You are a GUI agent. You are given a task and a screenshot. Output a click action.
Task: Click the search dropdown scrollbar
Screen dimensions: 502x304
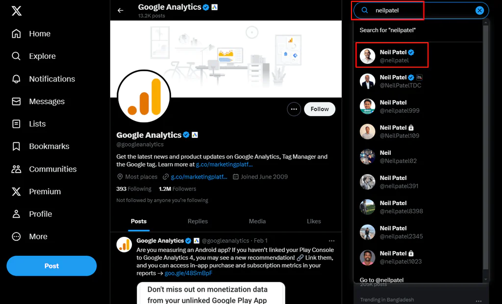click(486, 148)
